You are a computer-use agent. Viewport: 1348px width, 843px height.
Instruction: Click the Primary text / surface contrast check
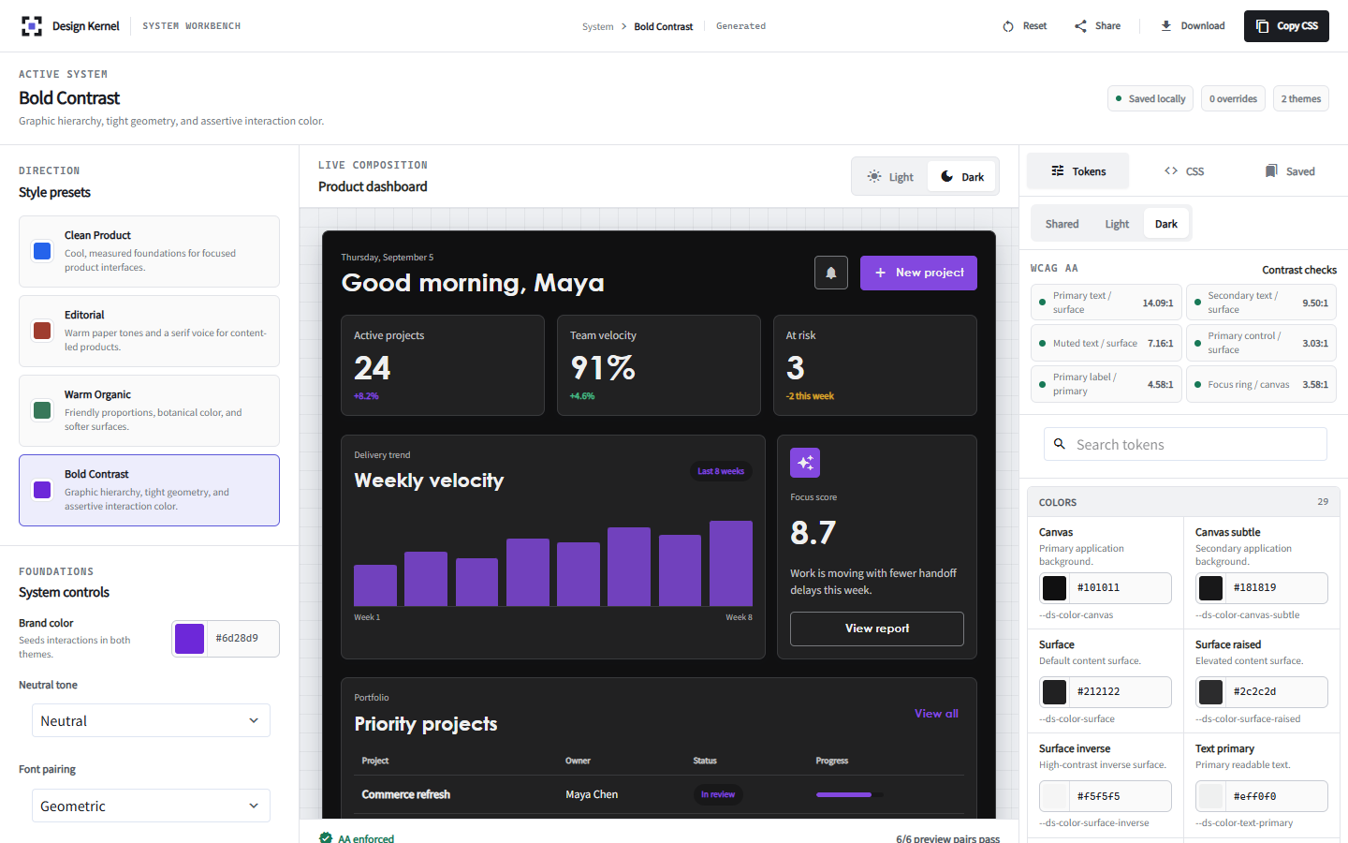(1106, 303)
